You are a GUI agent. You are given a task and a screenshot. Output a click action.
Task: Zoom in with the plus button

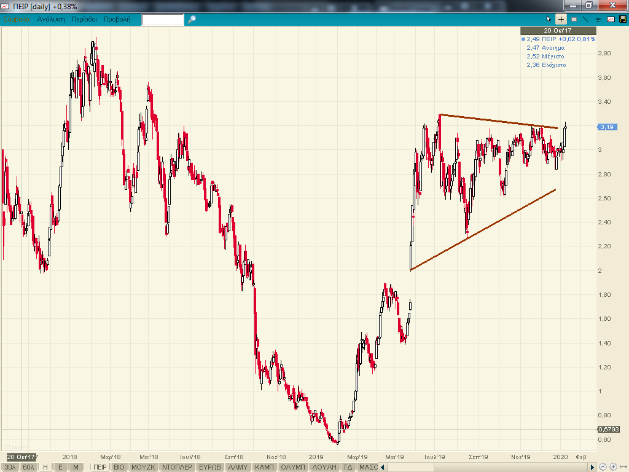click(x=614, y=467)
